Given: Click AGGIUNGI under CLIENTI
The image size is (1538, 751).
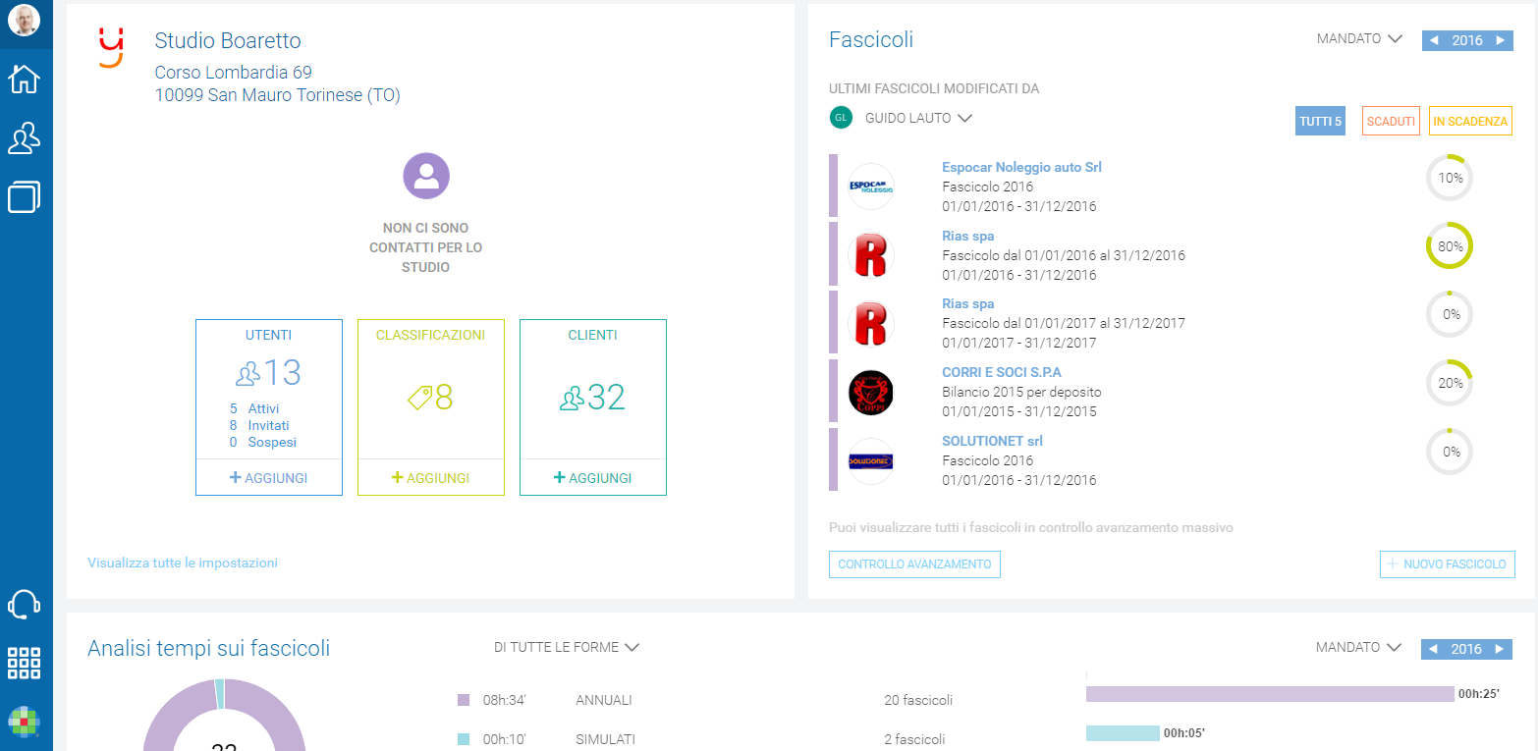Looking at the screenshot, I should tap(593, 478).
